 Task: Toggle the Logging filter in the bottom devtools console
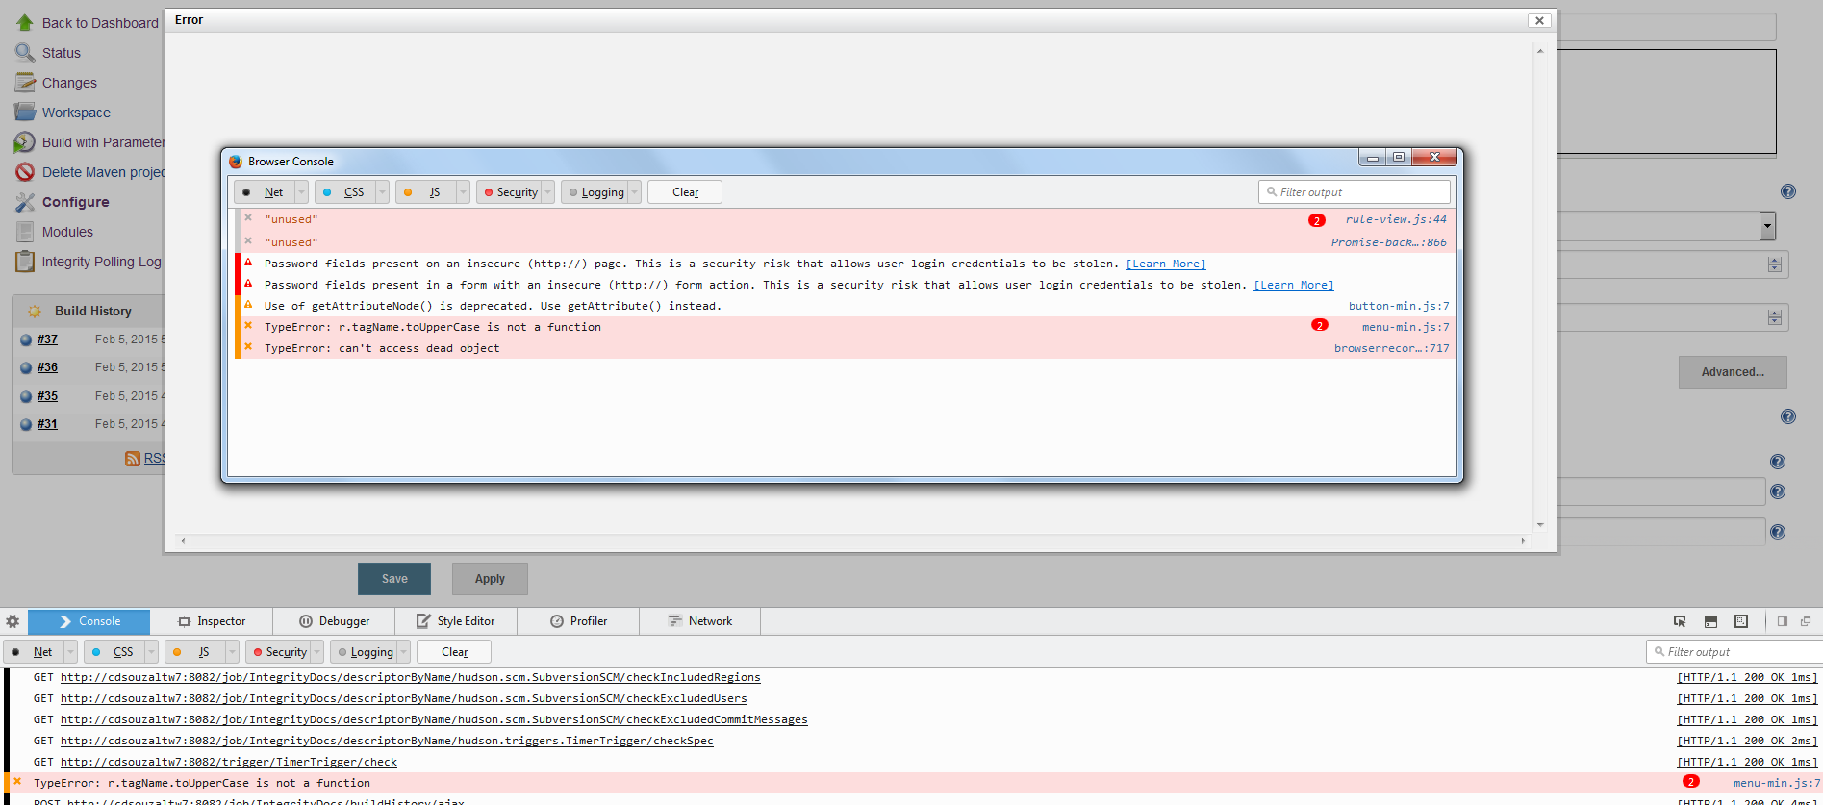tap(364, 652)
